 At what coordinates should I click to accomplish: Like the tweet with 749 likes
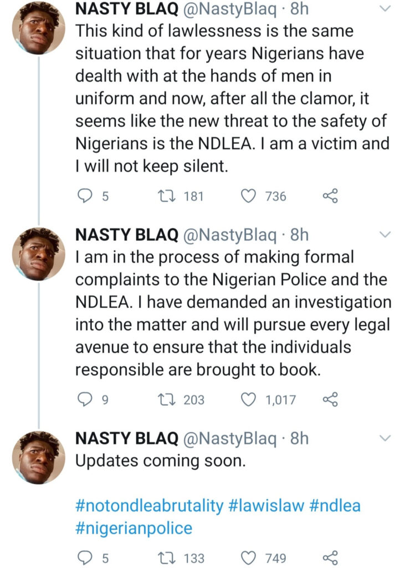(x=250, y=557)
